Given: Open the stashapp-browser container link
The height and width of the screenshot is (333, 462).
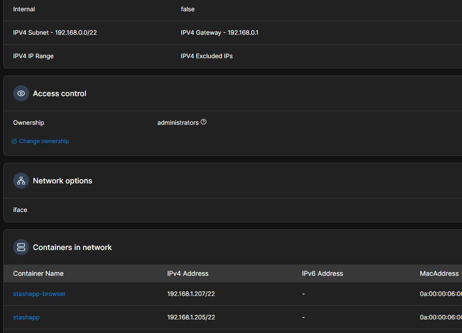Looking at the screenshot, I should coord(39,294).
